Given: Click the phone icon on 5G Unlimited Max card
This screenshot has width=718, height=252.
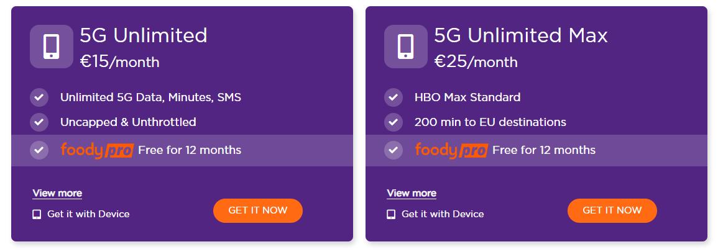Looking at the screenshot, I should 405,47.
